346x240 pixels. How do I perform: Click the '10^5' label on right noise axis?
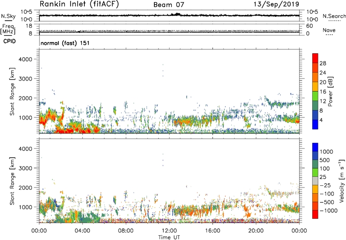click(312, 12)
